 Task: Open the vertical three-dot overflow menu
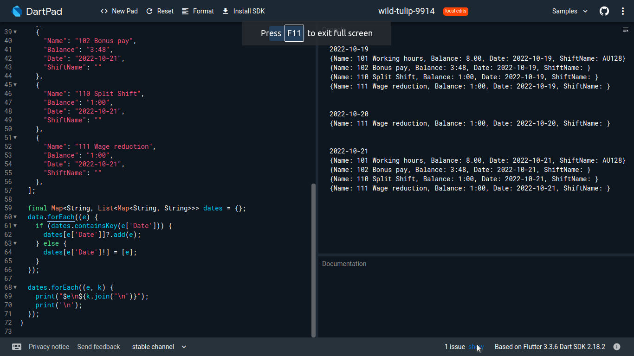[623, 11]
